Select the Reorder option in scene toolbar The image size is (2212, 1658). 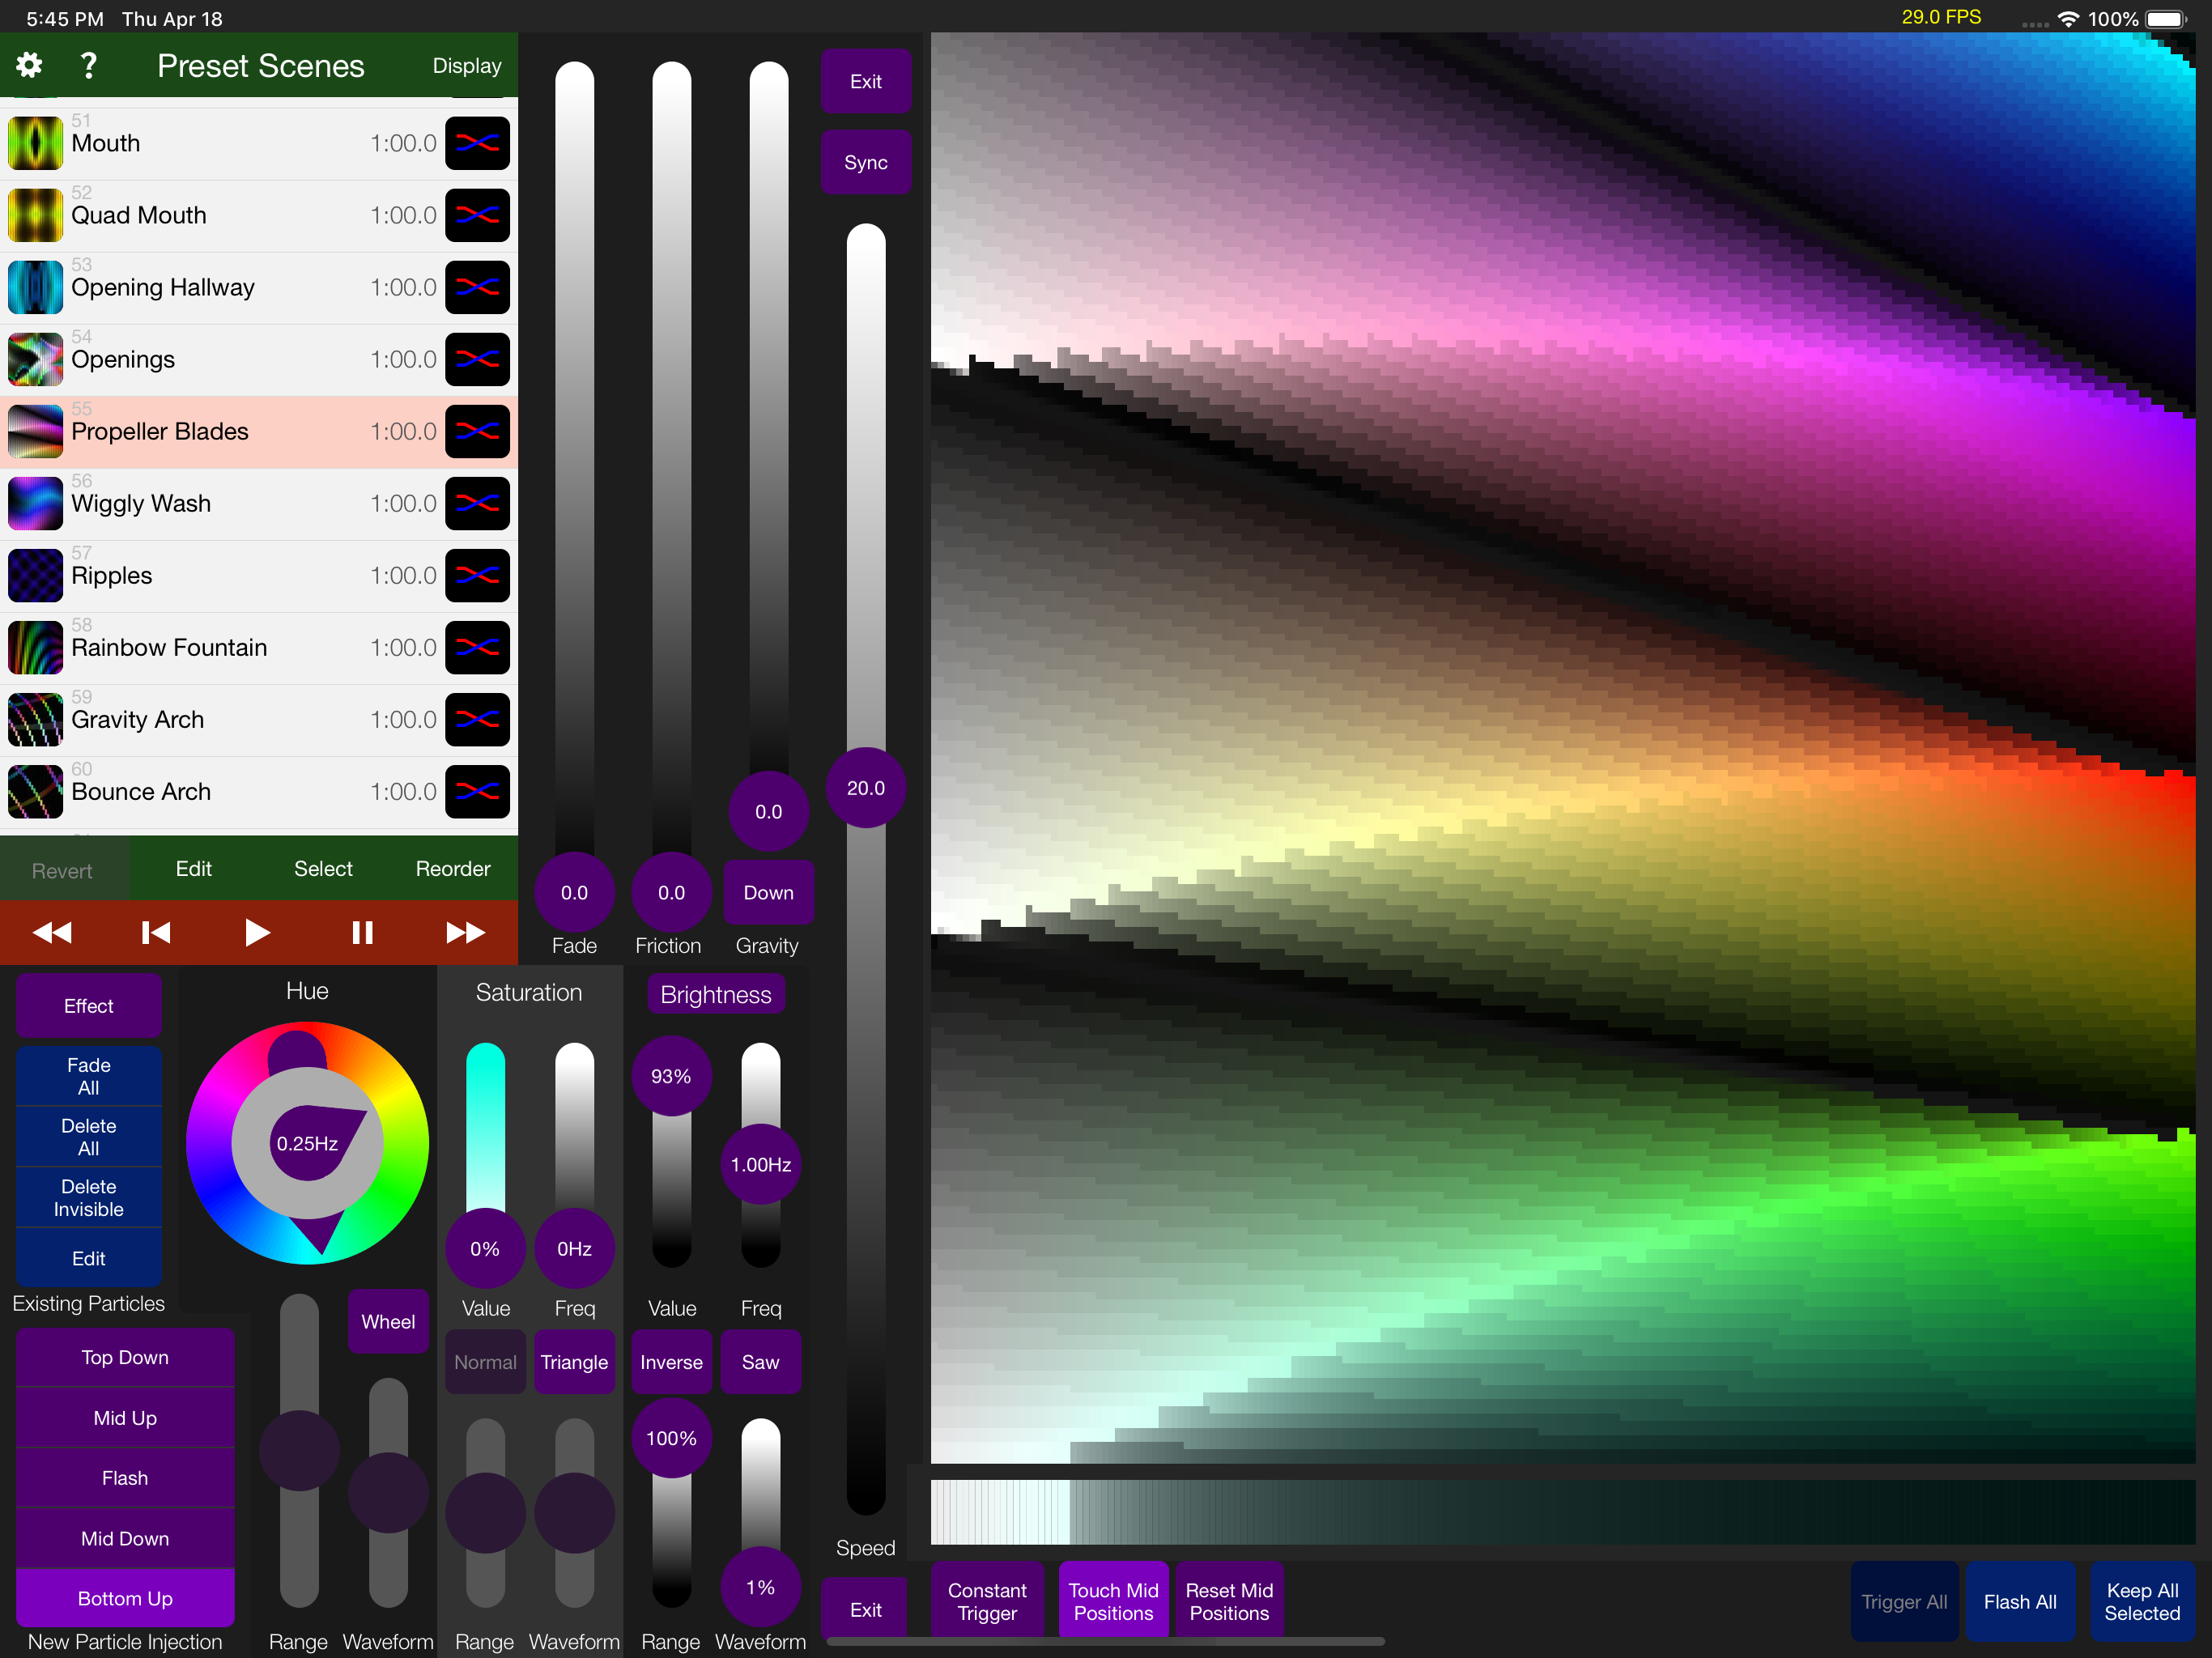point(453,869)
